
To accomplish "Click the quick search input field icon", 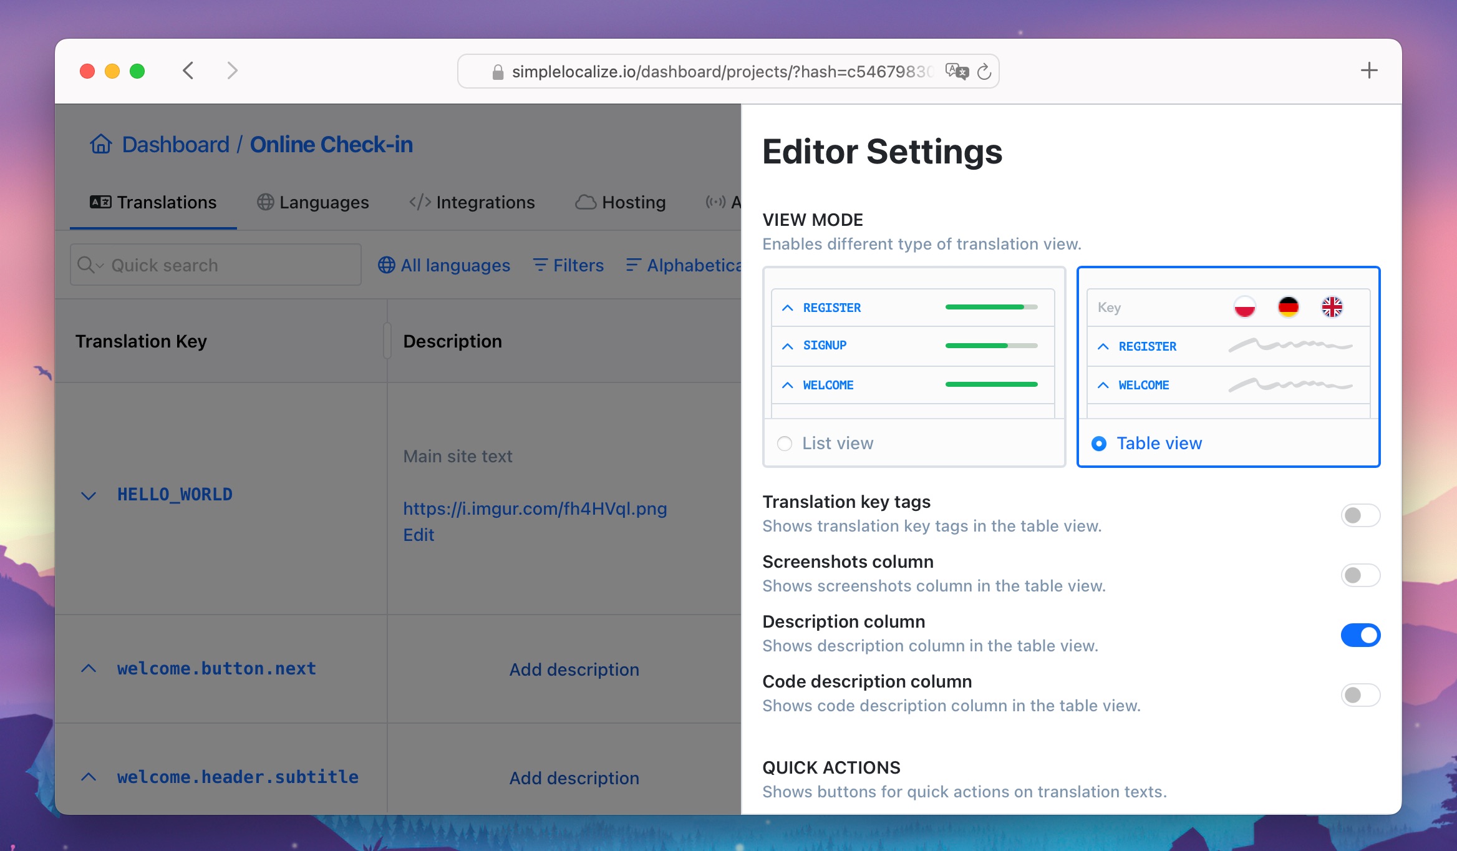I will (x=89, y=265).
